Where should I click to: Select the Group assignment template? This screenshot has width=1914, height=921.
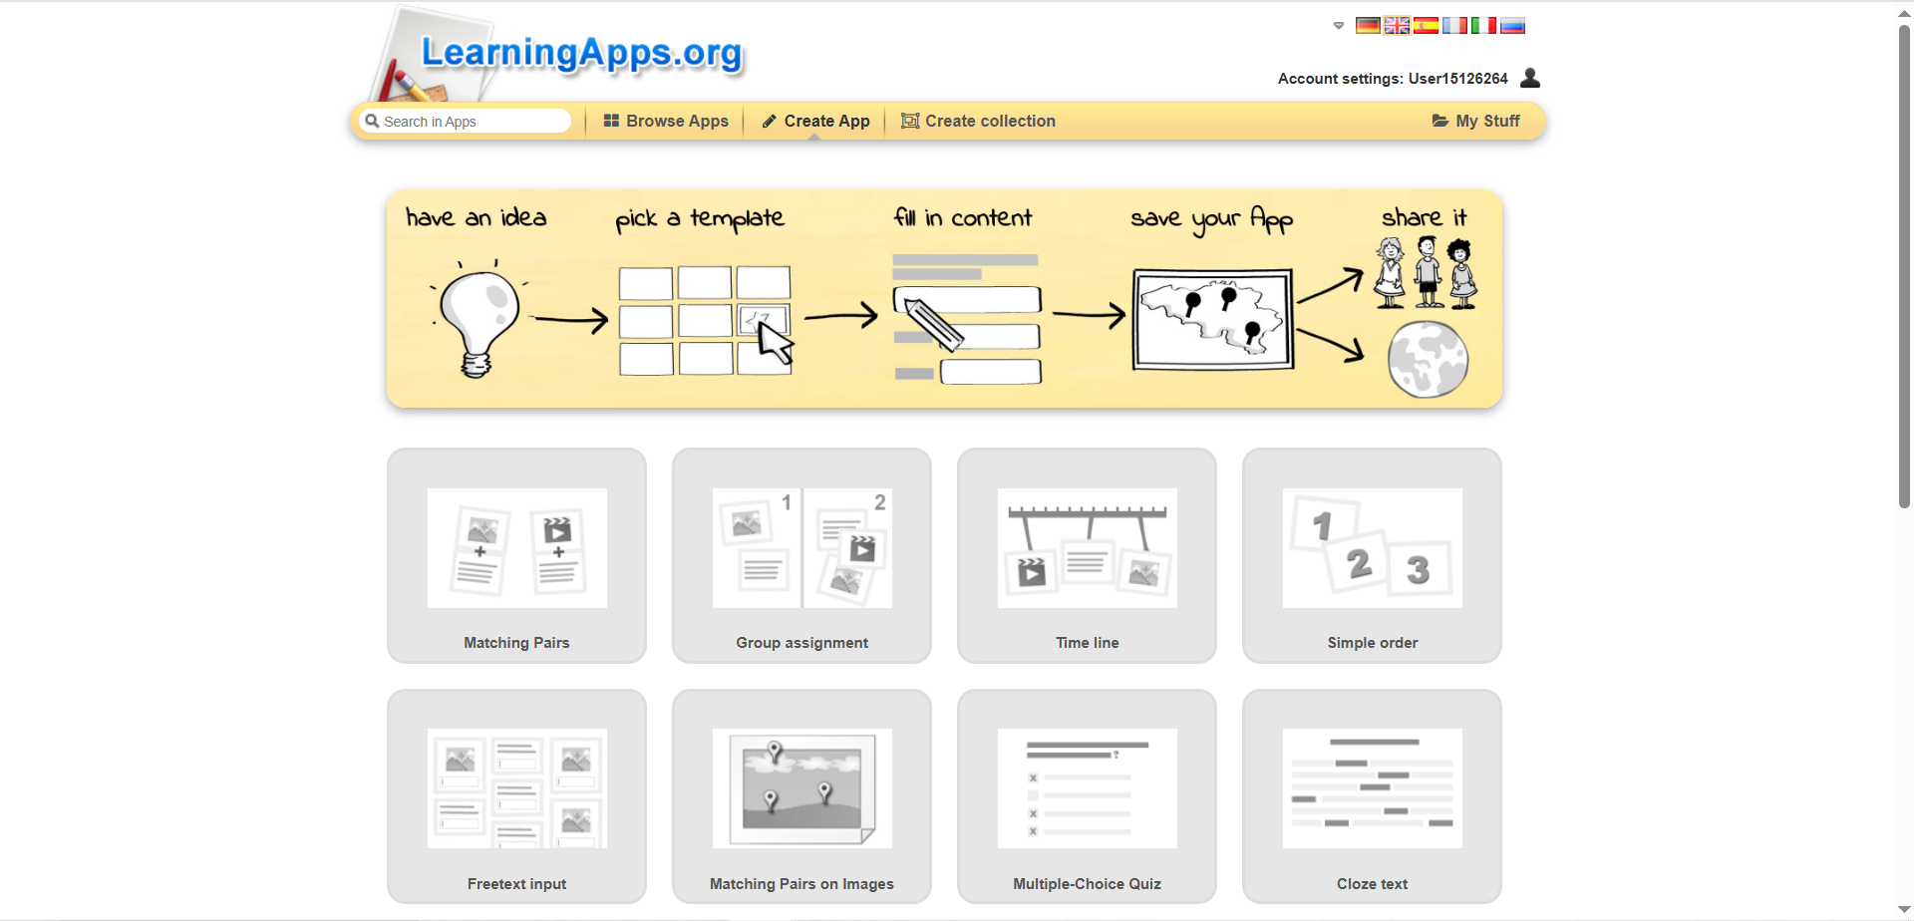801,555
